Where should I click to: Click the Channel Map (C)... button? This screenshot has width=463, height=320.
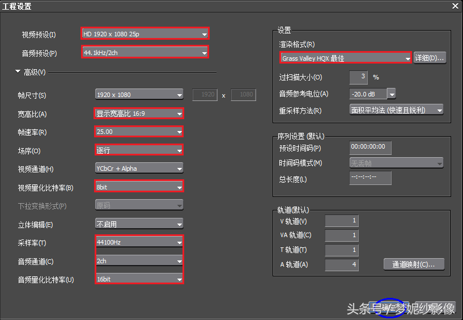pyautogui.click(x=414, y=264)
